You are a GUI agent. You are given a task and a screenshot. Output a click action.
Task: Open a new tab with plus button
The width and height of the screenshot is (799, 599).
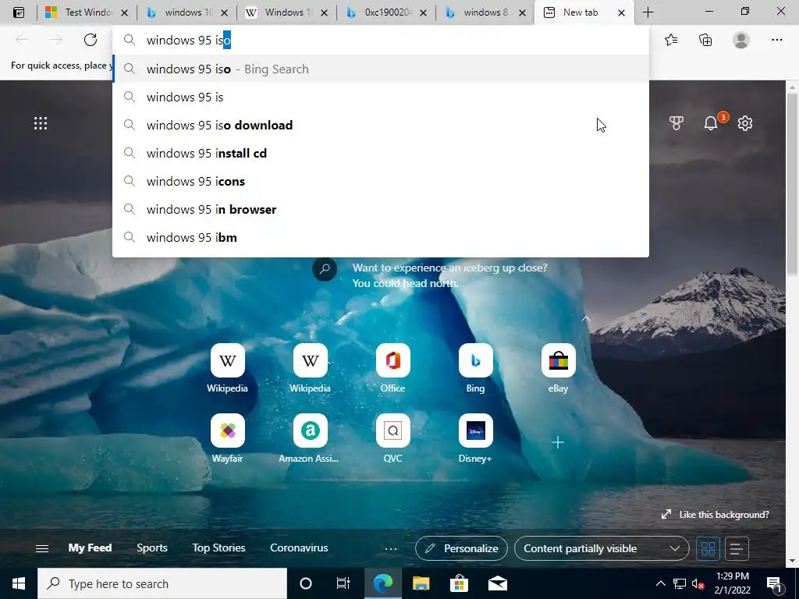(x=648, y=12)
